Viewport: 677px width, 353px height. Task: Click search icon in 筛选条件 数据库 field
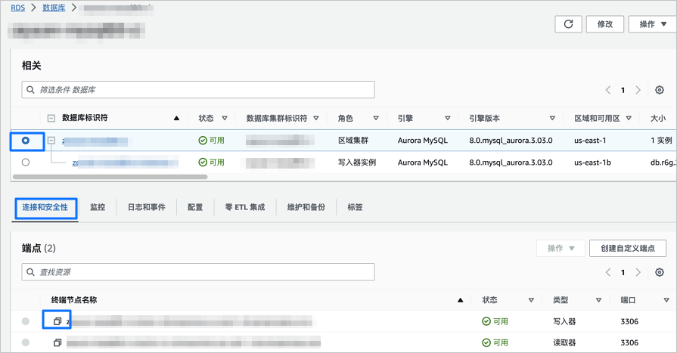(x=30, y=90)
